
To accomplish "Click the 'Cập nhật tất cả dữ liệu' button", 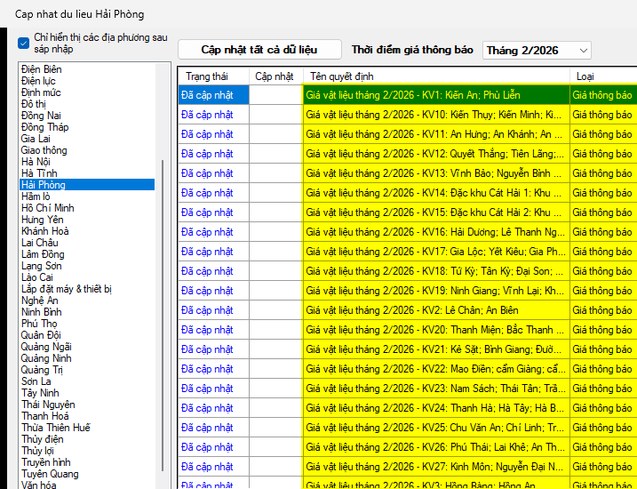I will [x=259, y=50].
